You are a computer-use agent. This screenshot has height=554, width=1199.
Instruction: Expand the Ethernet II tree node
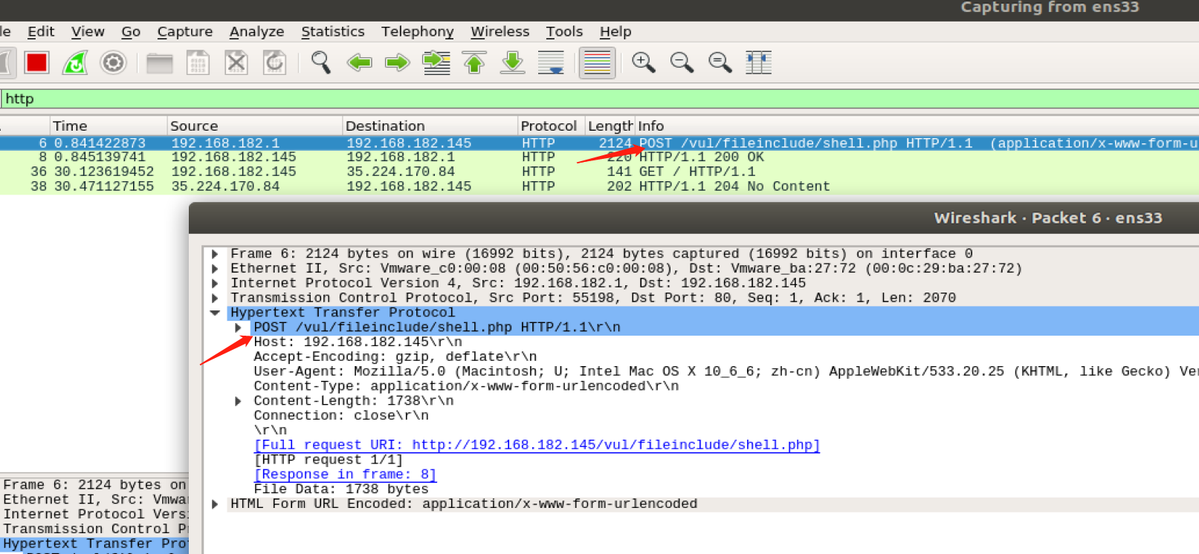(215, 269)
